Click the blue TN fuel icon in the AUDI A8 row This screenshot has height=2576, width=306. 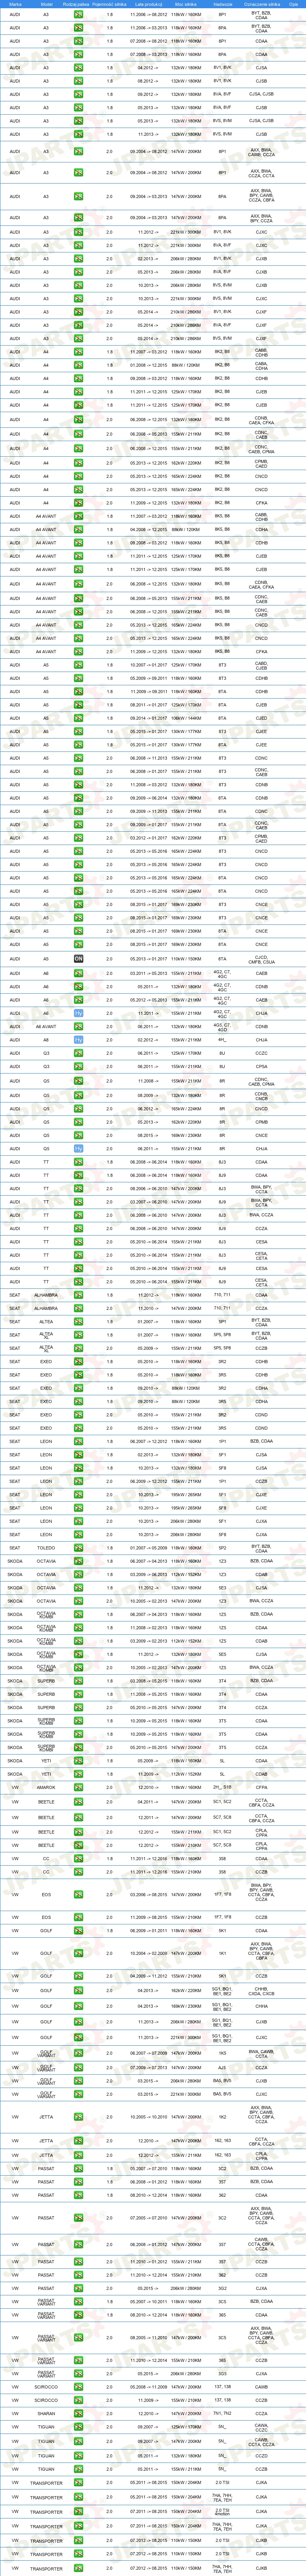(x=79, y=1039)
